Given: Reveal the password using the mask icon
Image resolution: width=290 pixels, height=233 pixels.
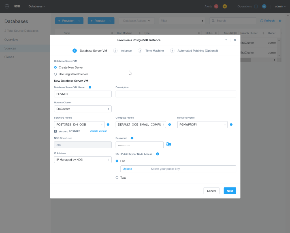Looking at the screenshot, I should click(x=168, y=144).
